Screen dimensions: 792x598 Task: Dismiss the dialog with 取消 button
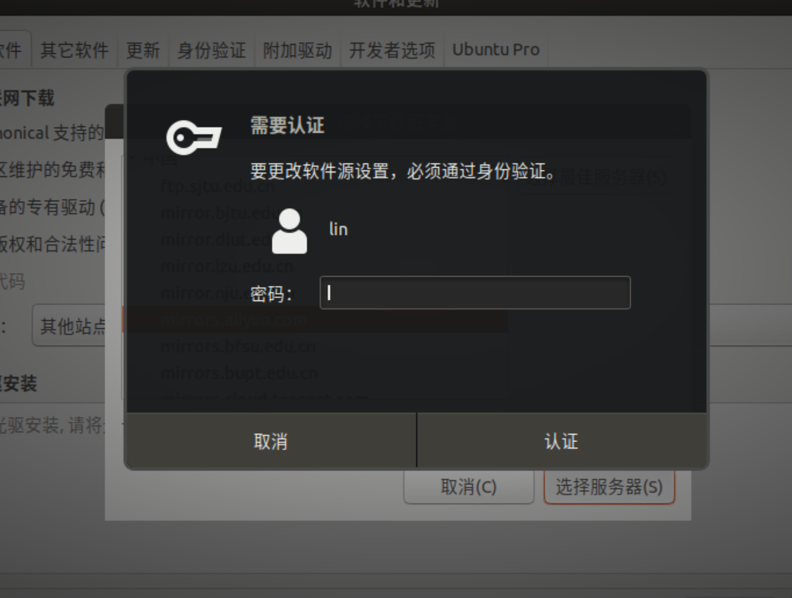click(271, 440)
